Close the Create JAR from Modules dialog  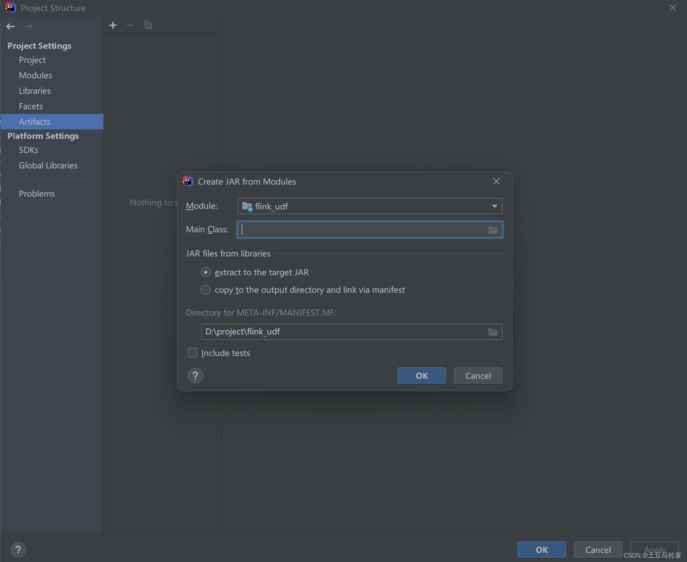coord(496,182)
